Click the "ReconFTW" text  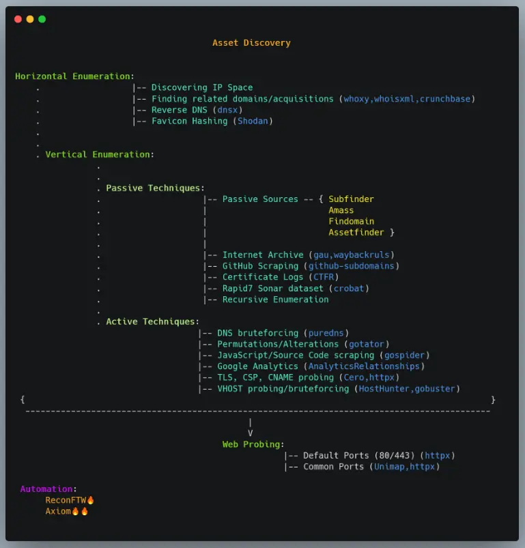(66, 500)
